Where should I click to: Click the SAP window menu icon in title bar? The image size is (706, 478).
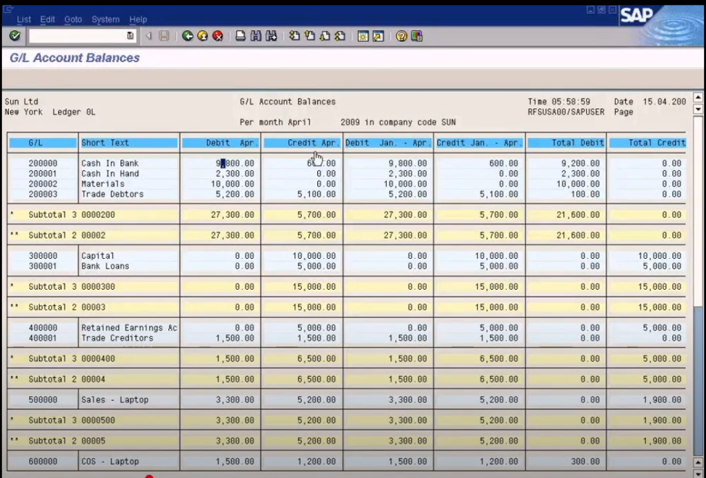tap(8, 9)
